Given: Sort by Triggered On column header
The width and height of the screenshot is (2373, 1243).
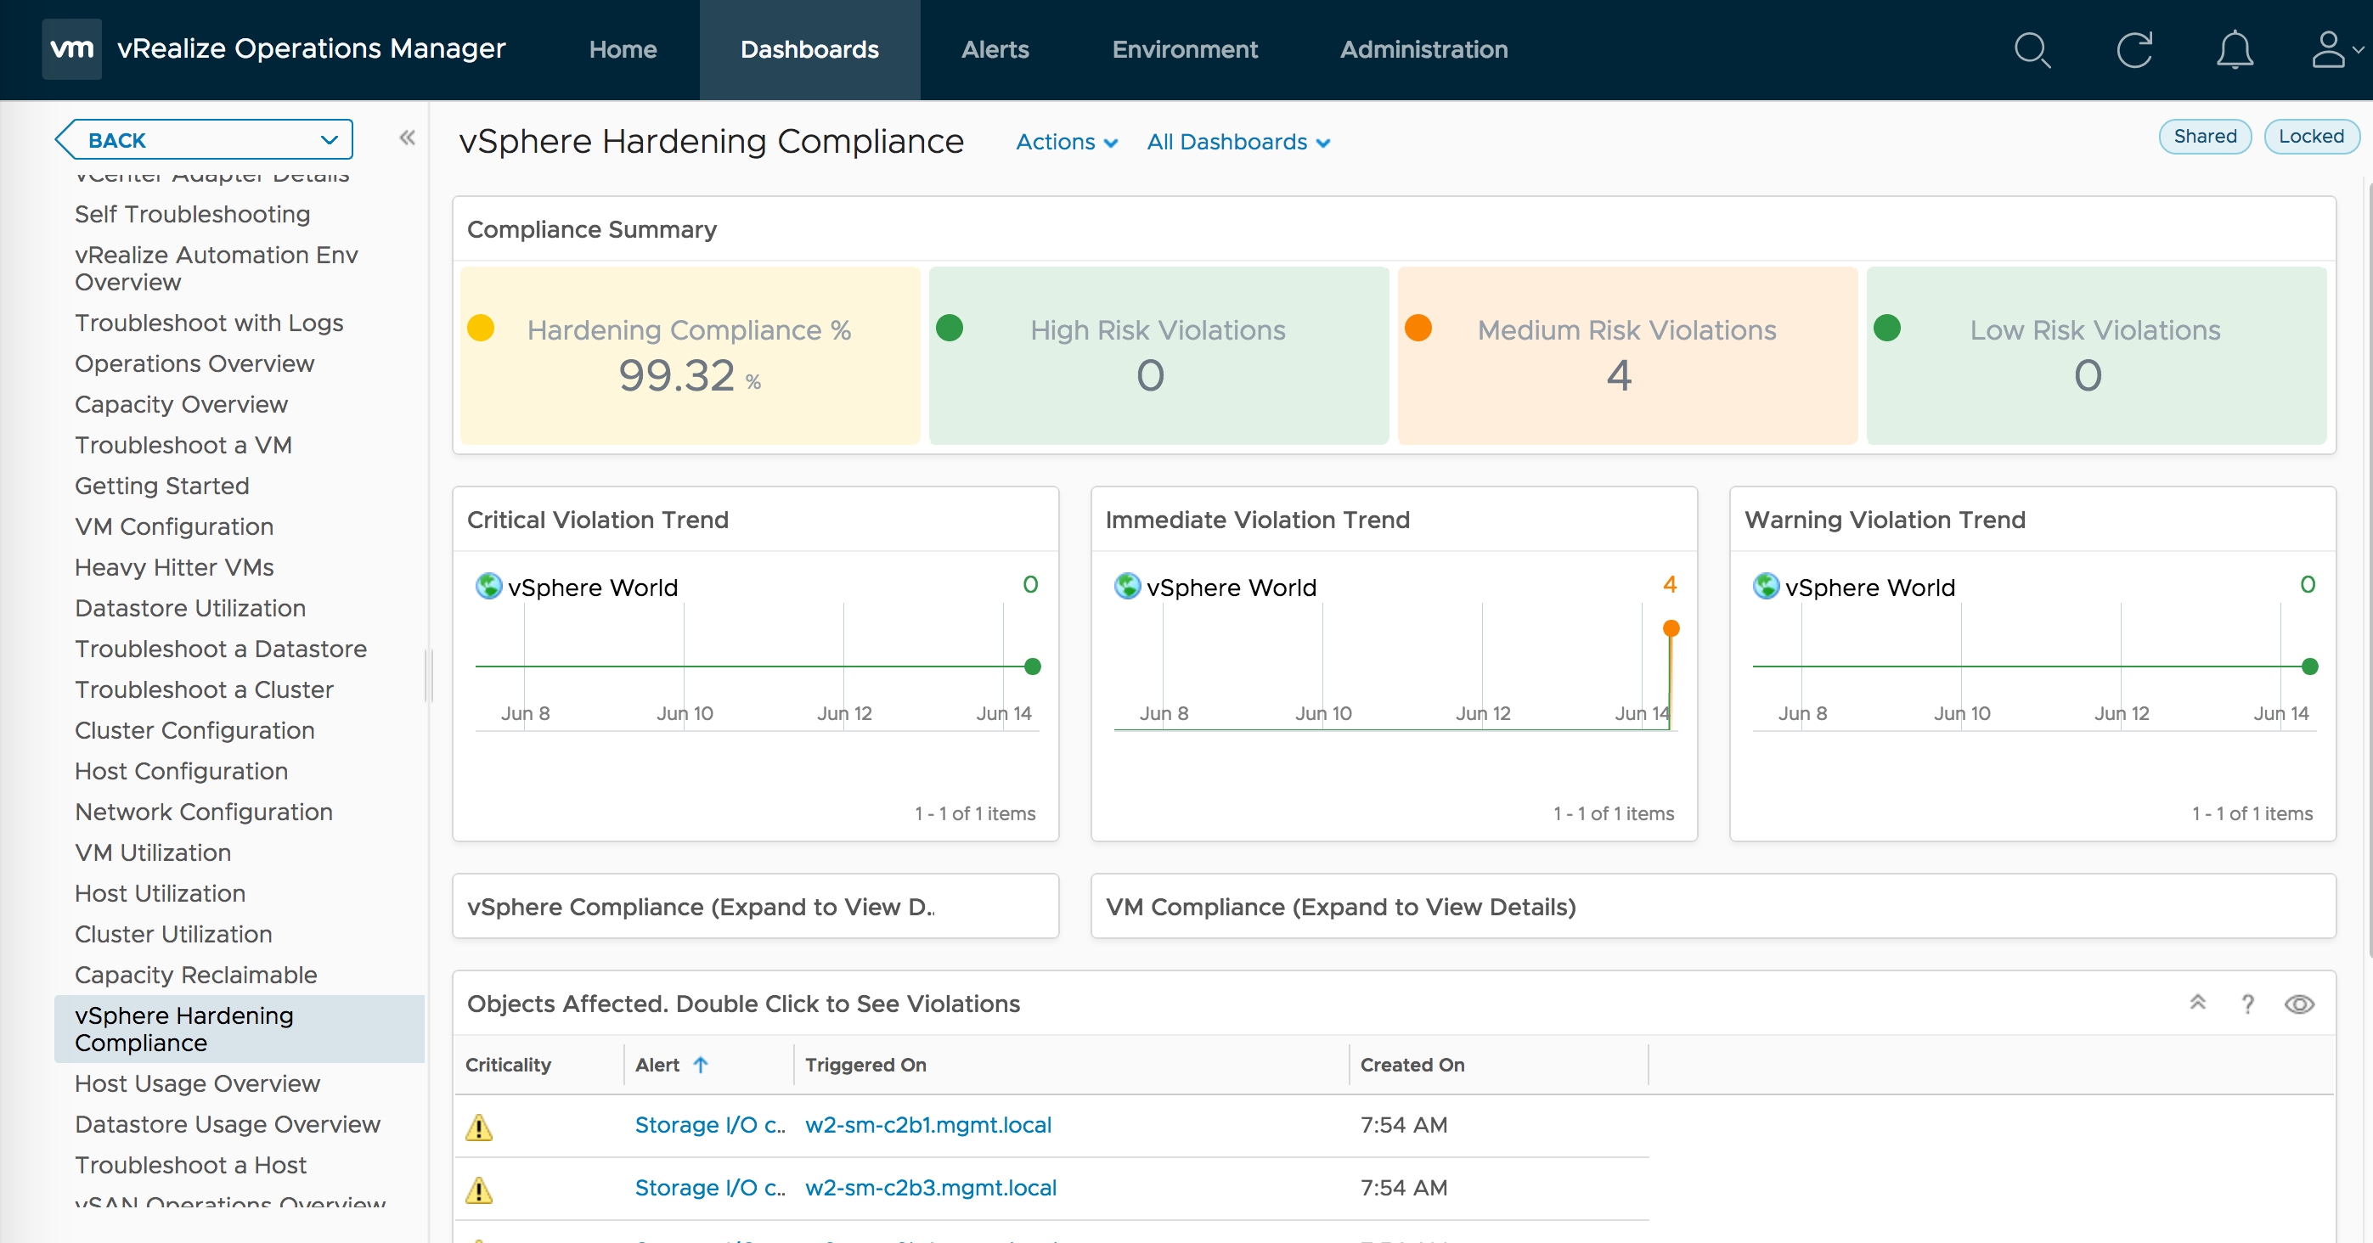Looking at the screenshot, I should (866, 1065).
